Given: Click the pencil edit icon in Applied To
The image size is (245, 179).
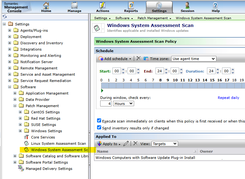Looking at the screenshot, I should 126,144.
